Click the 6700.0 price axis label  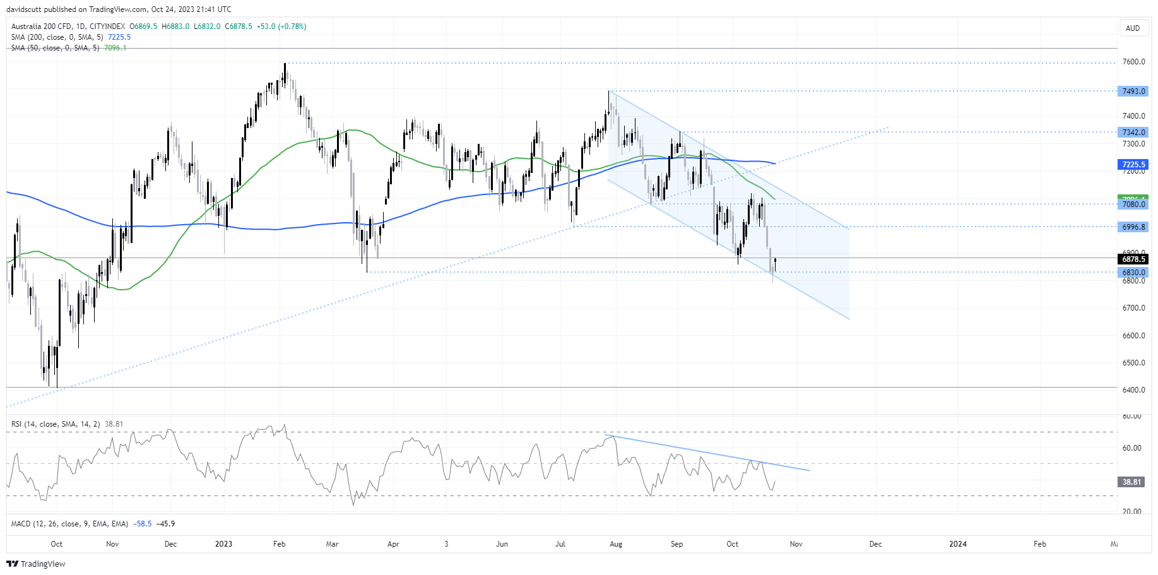point(1133,308)
